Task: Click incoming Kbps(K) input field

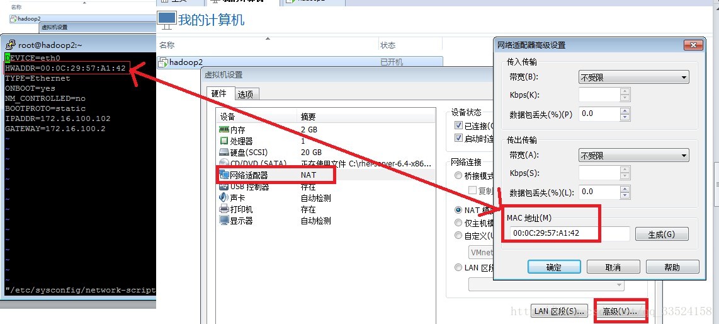Action: coord(599,95)
